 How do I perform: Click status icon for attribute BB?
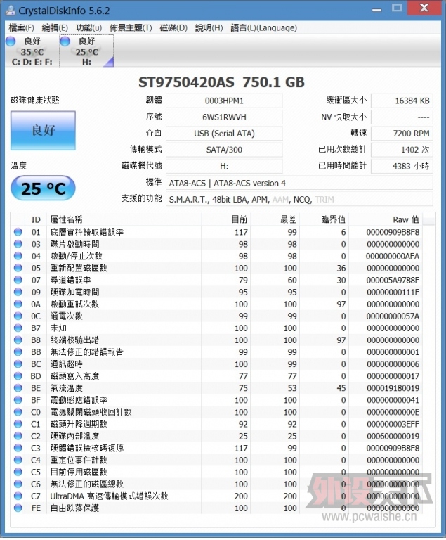click(18, 352)
